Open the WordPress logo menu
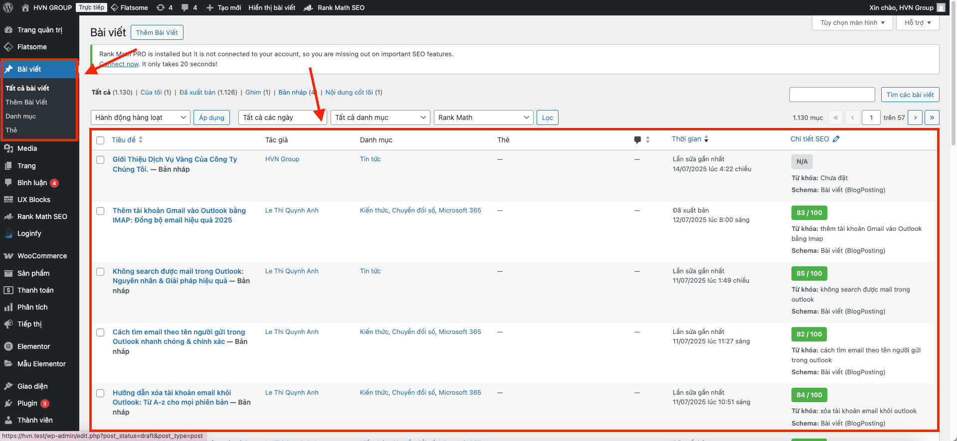Image resolution: width=957 pixels, height=441 pixels. point(8,7)
